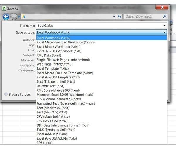Pick Excel 97-2003 Add-In (*.xla)

(x=101, y=138)
